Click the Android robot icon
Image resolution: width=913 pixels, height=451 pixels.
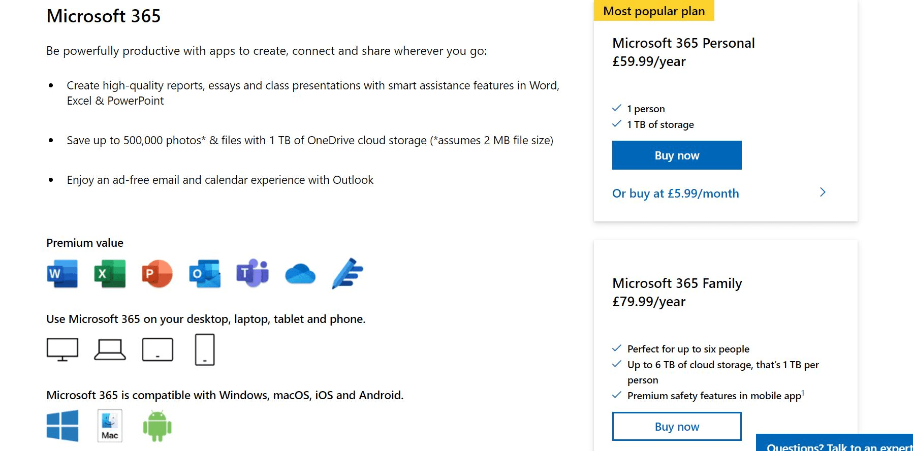tap(158, 426)
